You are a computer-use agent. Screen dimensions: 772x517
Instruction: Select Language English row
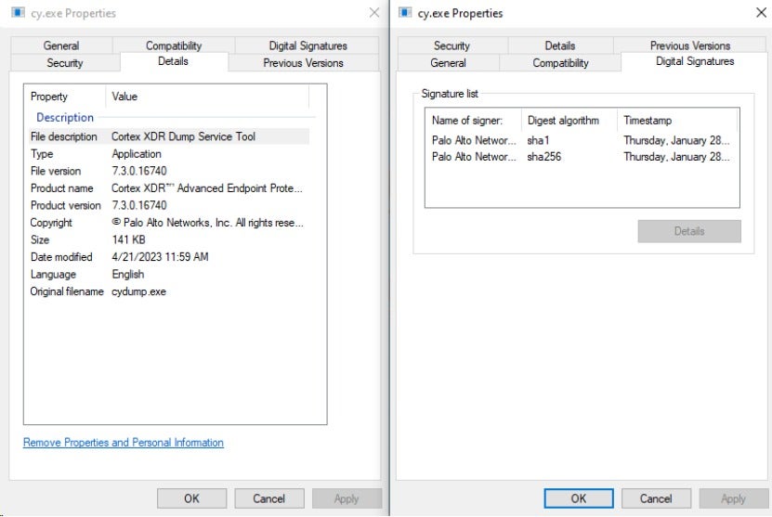point(167,274)
